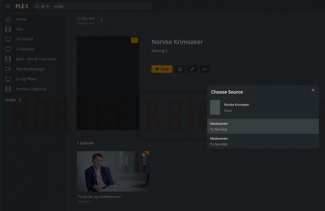Open Nye Nedlastnger library
325x211 pixels.
pyautogui.click(x=30, y=69)
